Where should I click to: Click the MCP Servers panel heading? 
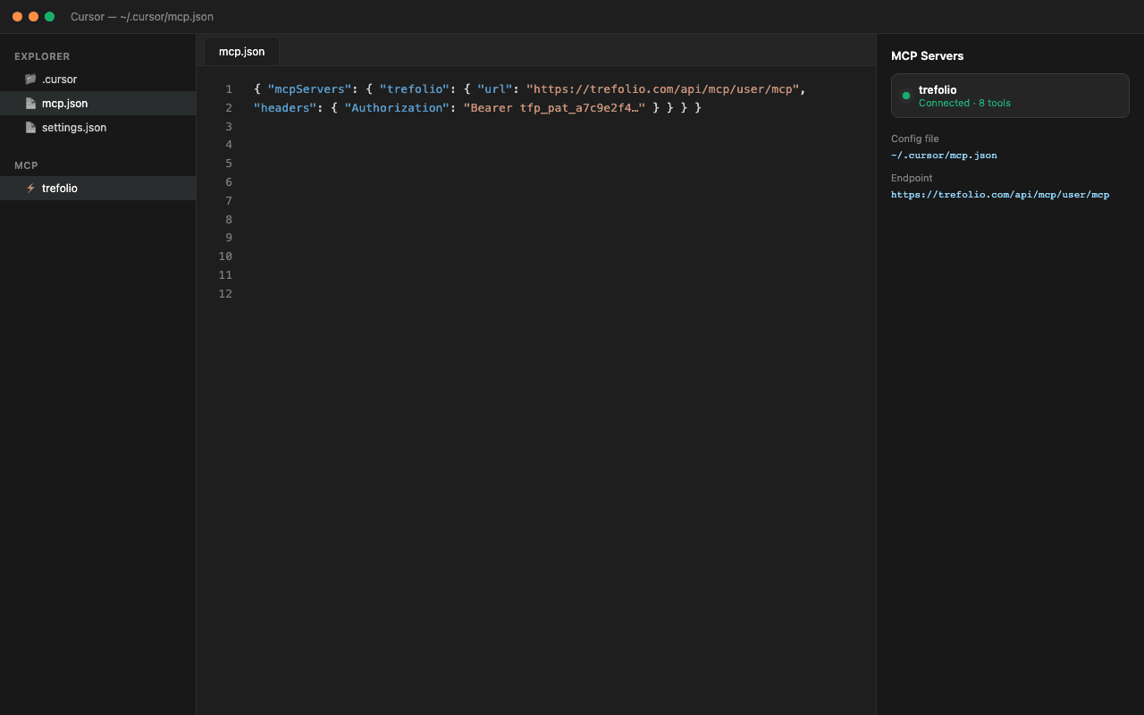927,55
